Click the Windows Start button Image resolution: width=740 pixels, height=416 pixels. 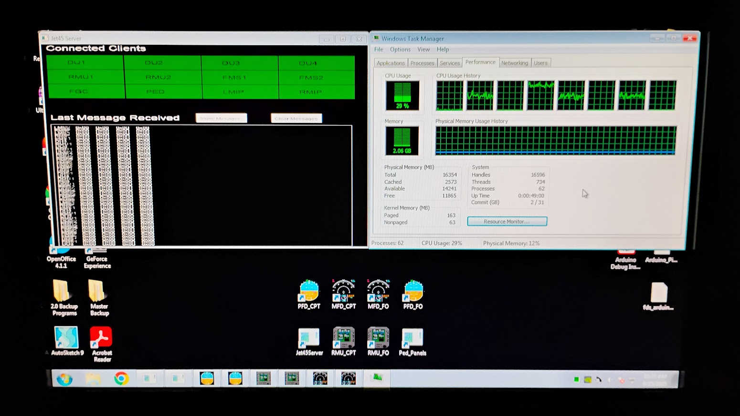click(64, 379)
